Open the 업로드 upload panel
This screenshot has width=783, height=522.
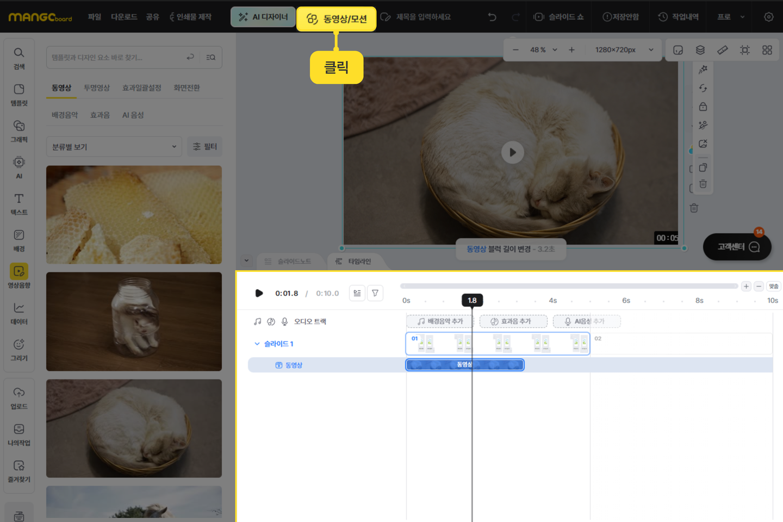point(19,397)
